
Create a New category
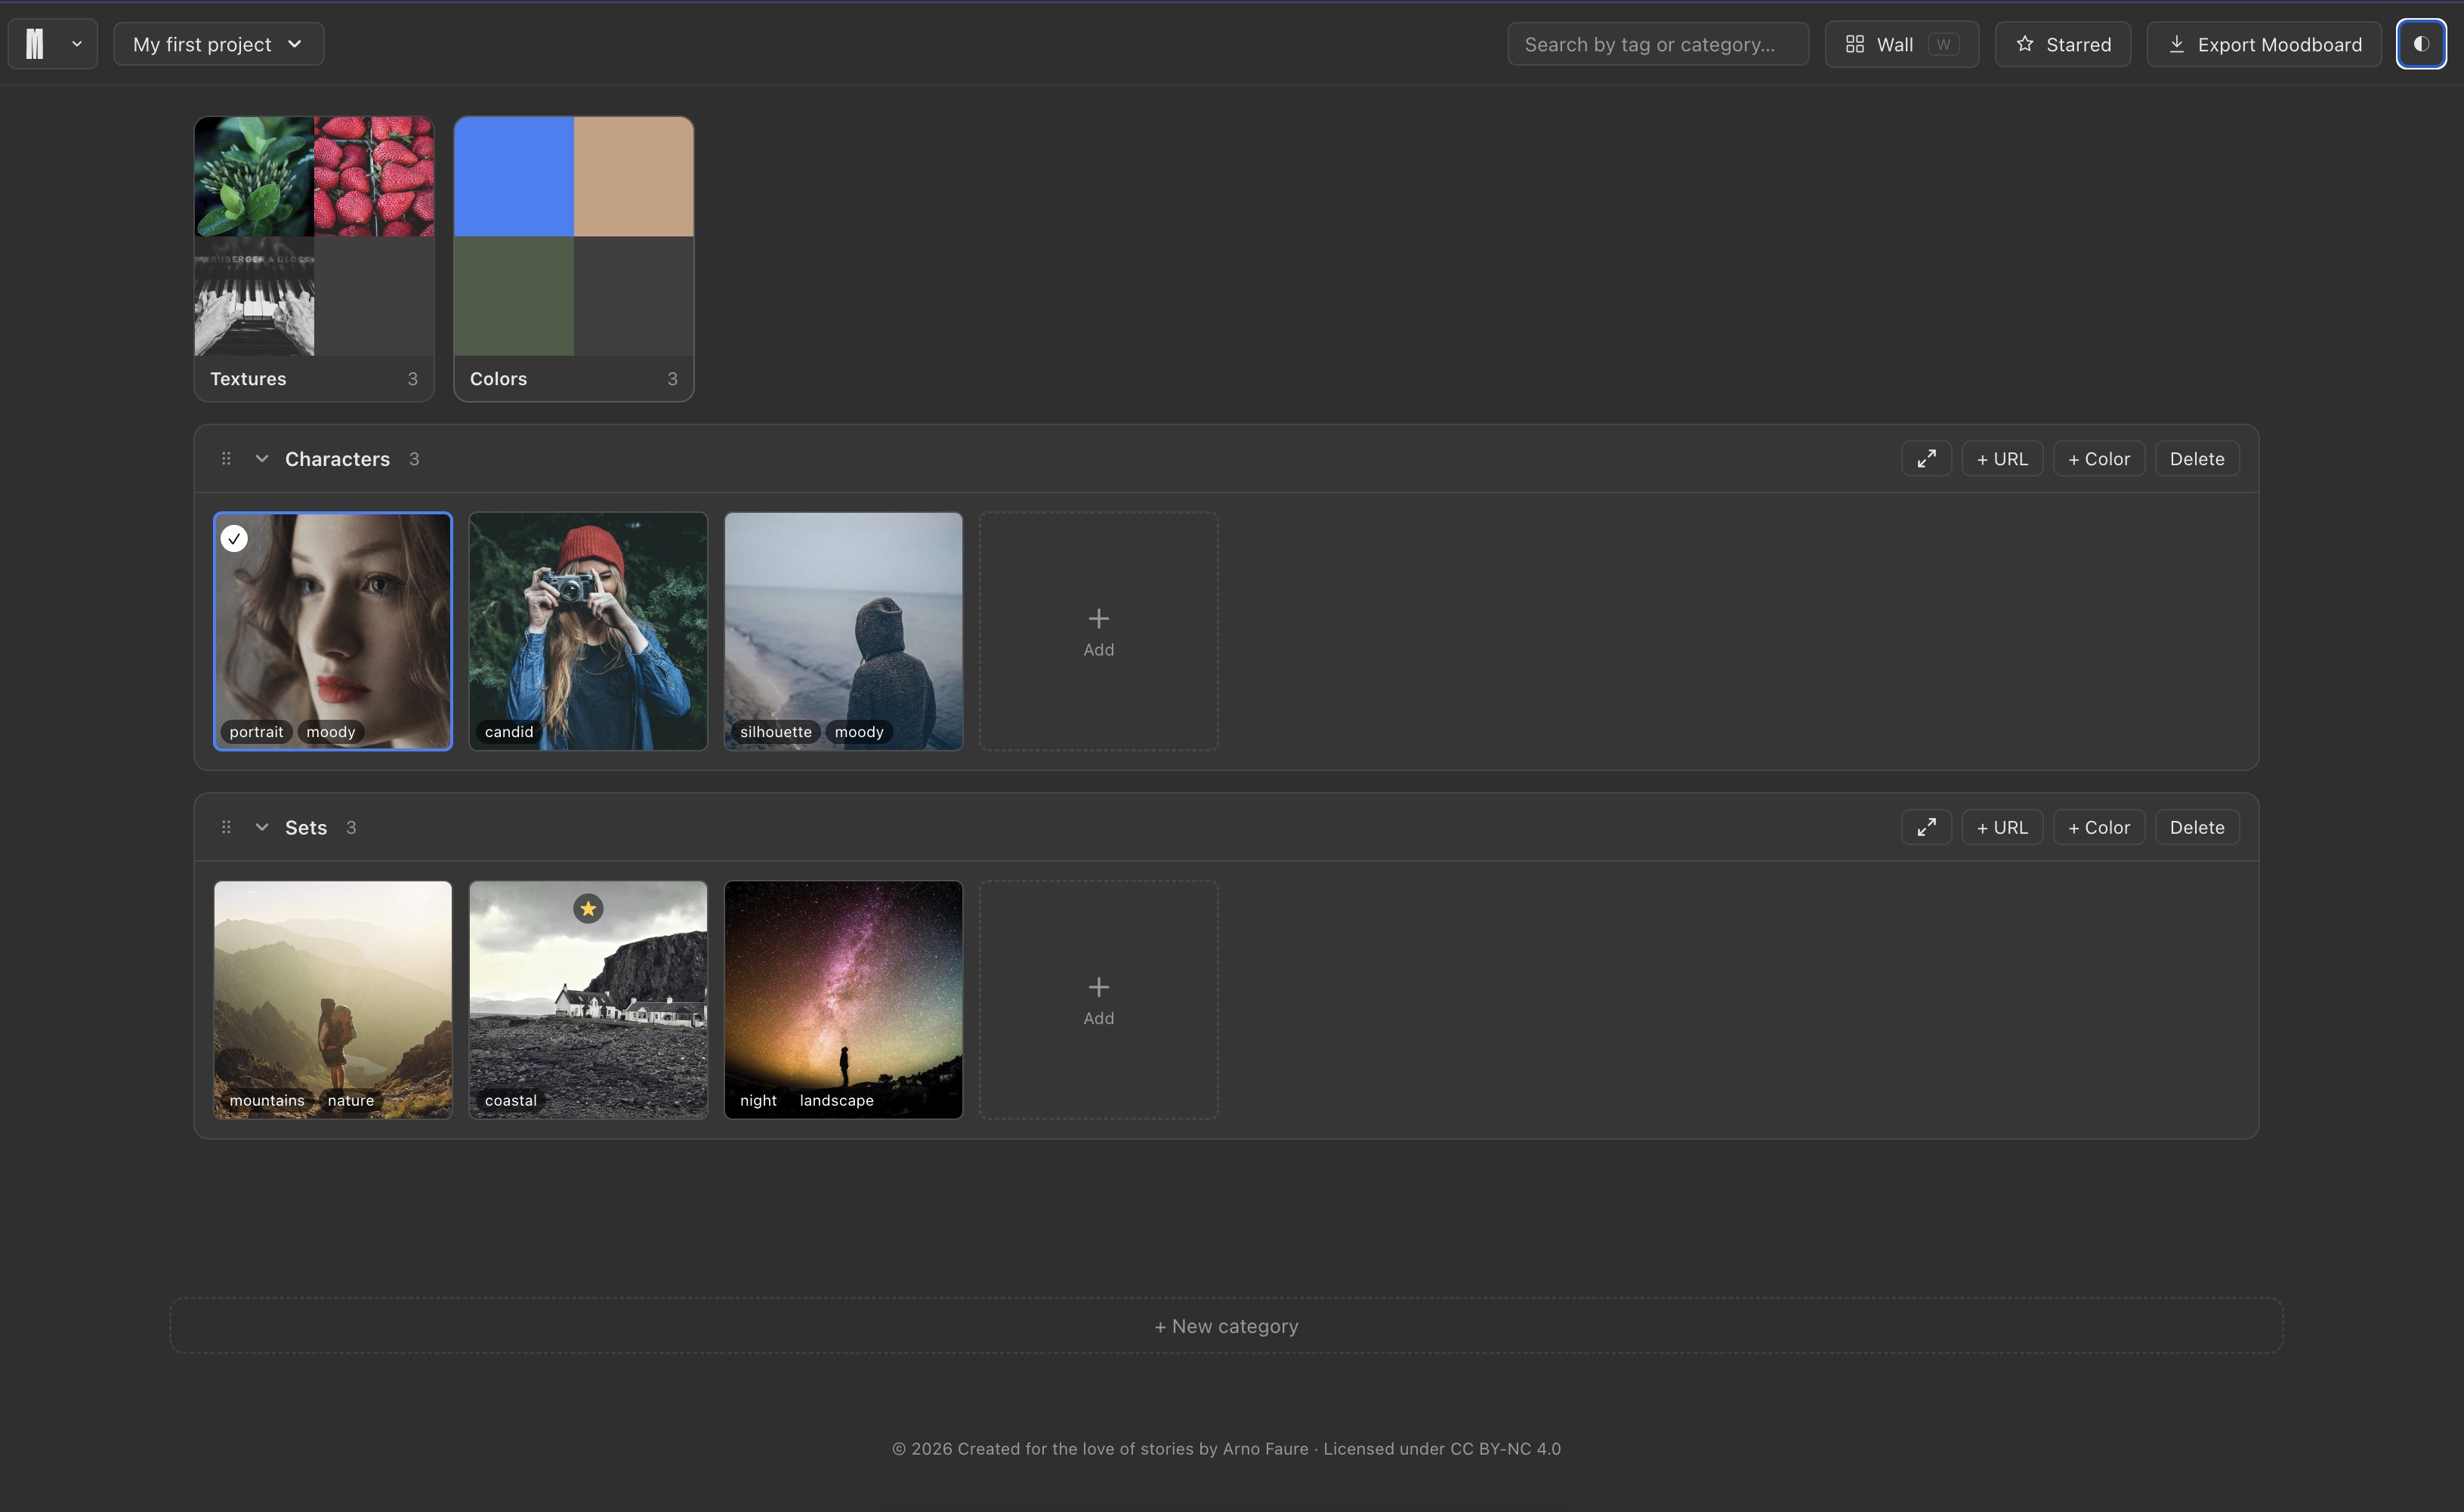(x=1226, y=1326)
